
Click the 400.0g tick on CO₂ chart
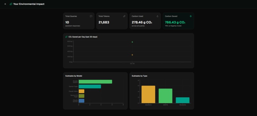(x=70, y=51)
